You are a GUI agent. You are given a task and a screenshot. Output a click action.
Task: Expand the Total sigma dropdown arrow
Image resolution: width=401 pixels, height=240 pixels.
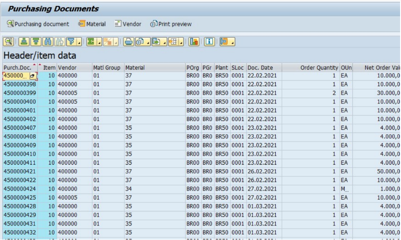(x=99, y=42)
